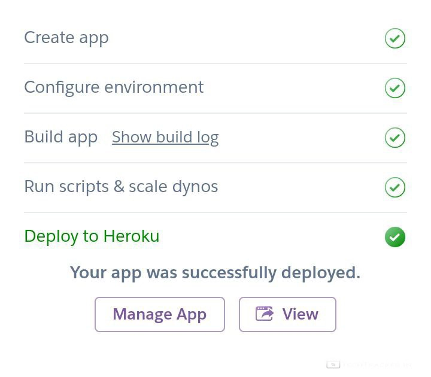This screenshot has height=377, width=431.
Task: Click the divider line above Deploy to Heroku
Action: pos(215,212)
